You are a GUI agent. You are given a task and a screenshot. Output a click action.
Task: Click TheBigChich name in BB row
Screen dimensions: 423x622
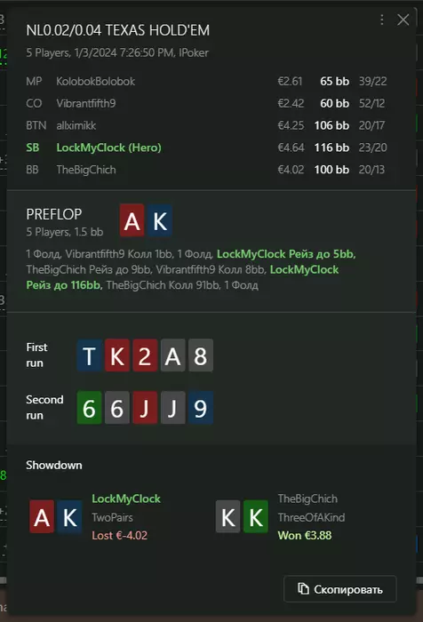86,170
